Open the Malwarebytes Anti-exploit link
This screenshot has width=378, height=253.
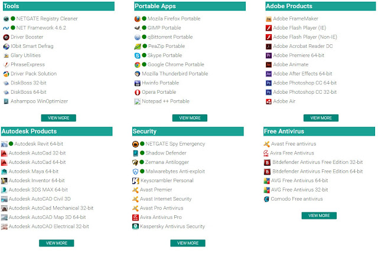click(175, 172)
